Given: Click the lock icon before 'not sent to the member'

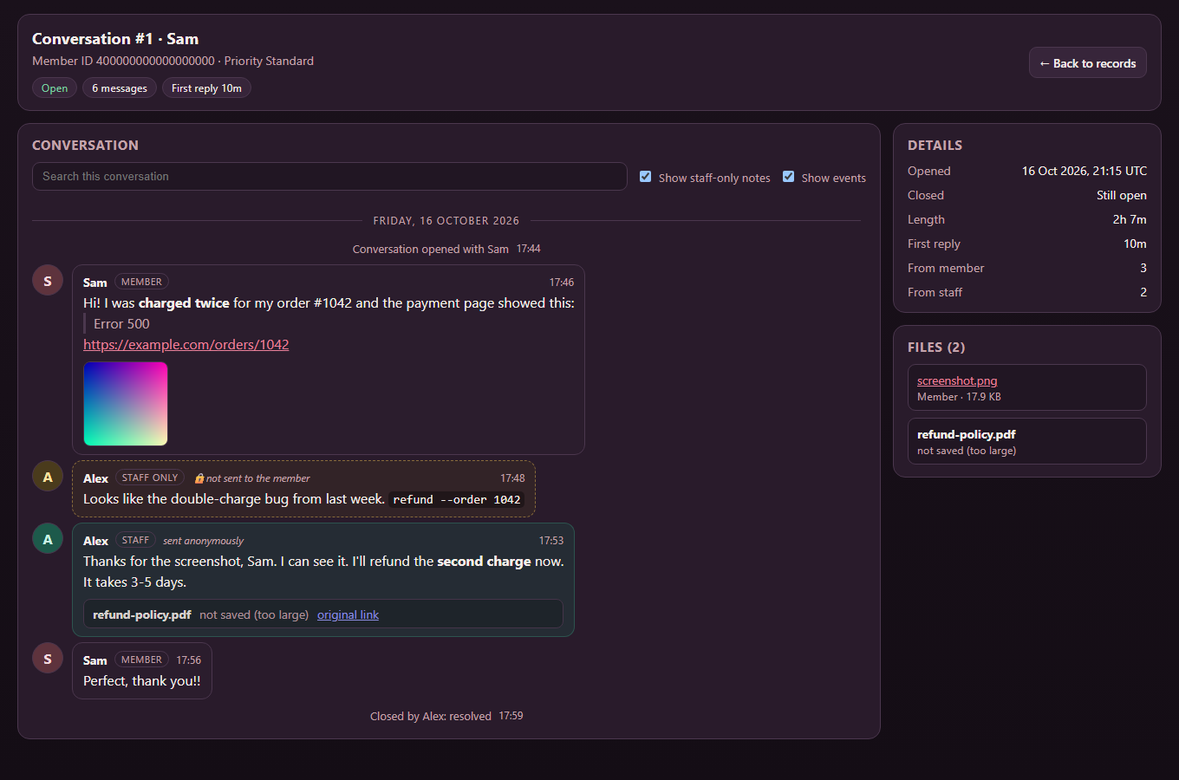Looking at the screenshot, I should [x=199, y=478].
